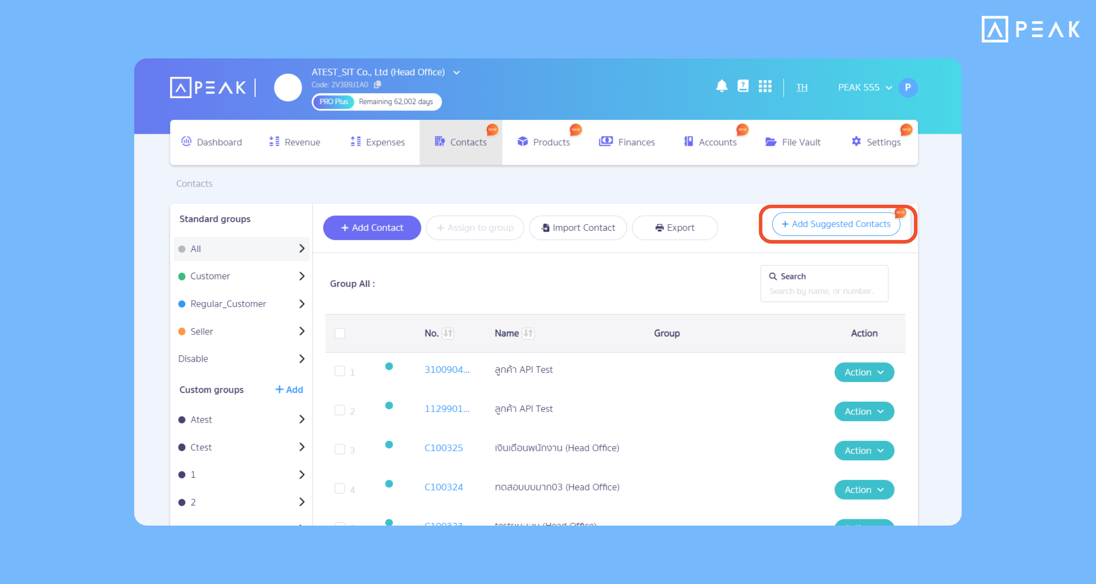
Task: Click the import icon on Import Contact
Action: coord(545,228)
